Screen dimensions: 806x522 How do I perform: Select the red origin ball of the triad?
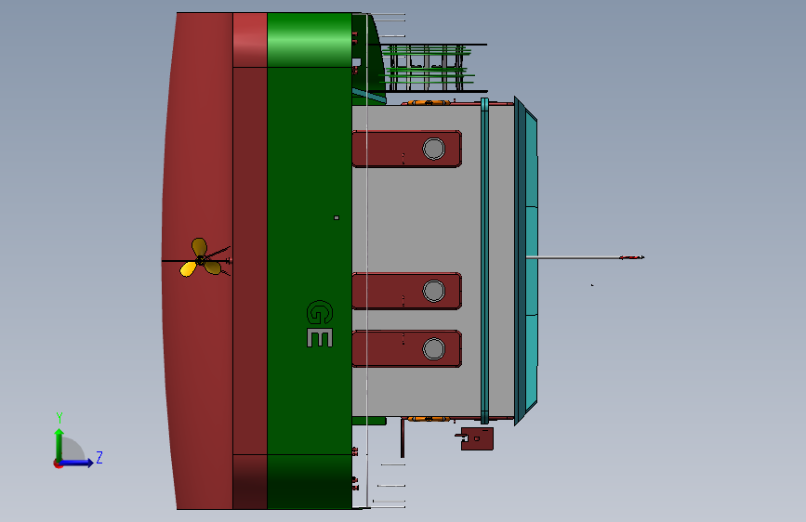(58, 463)
